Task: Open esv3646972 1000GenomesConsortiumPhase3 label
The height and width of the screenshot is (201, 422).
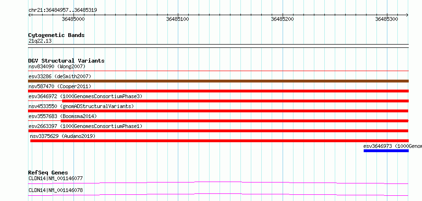Action: [x=85, y=96]
